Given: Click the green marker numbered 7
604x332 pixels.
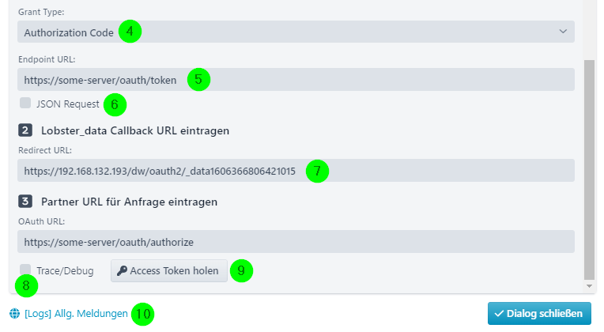Looking at the screenshot, I should pyautogui.click(x=316, y=170).
